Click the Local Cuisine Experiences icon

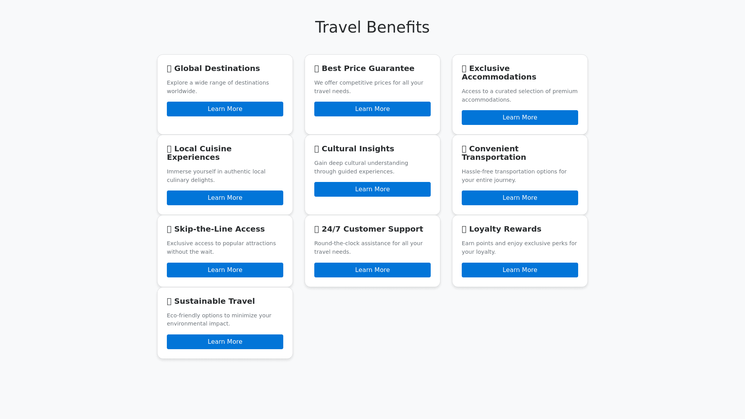169,149
